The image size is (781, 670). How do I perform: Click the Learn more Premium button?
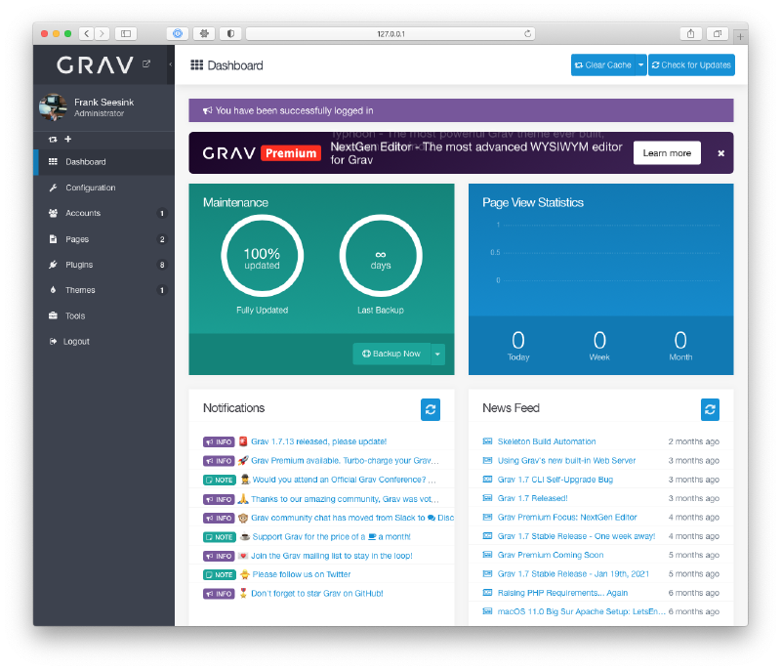click(667, 152)
